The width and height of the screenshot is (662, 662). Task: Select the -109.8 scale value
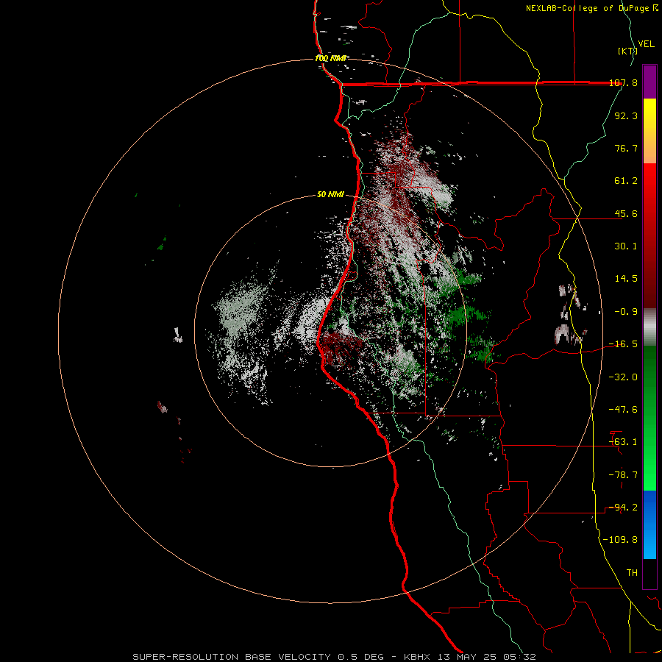[621, 540]
